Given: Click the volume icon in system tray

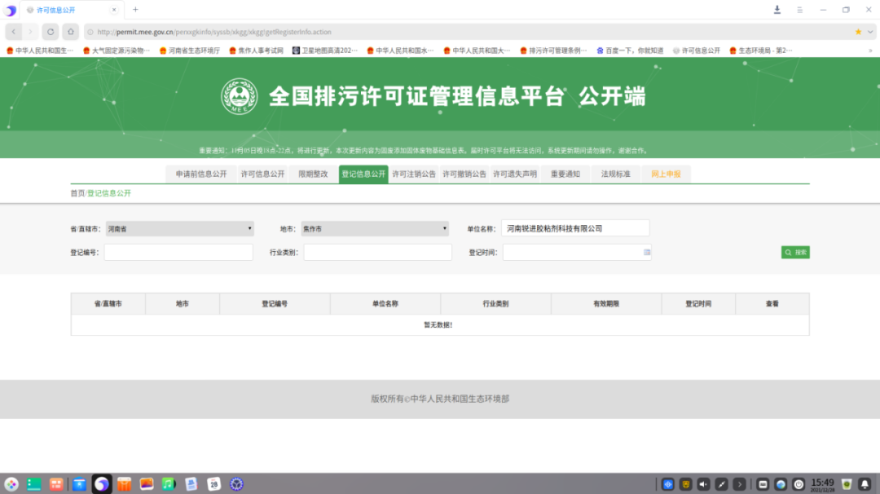Looking at the screenshot, I should tap(702, 484).
